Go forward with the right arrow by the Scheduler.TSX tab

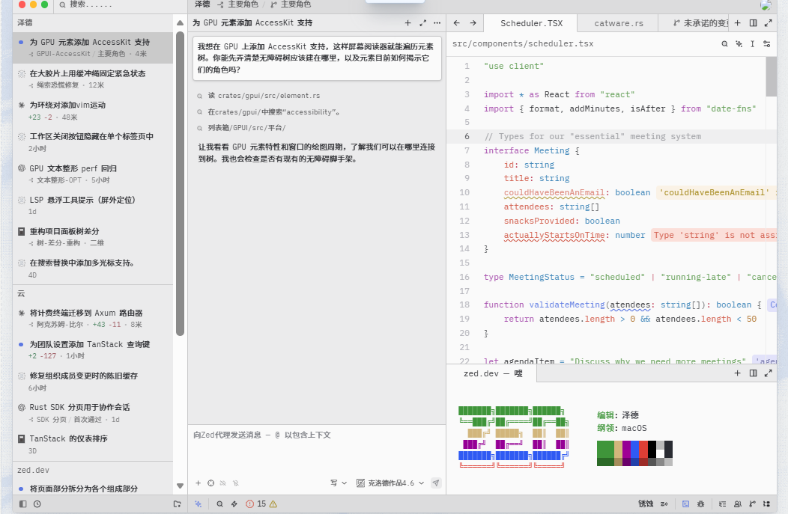tap(473, 23)
